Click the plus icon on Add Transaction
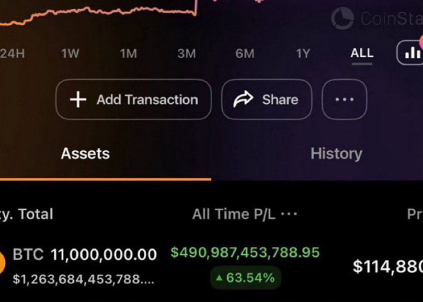423x302 pixels. coord(78,100)
